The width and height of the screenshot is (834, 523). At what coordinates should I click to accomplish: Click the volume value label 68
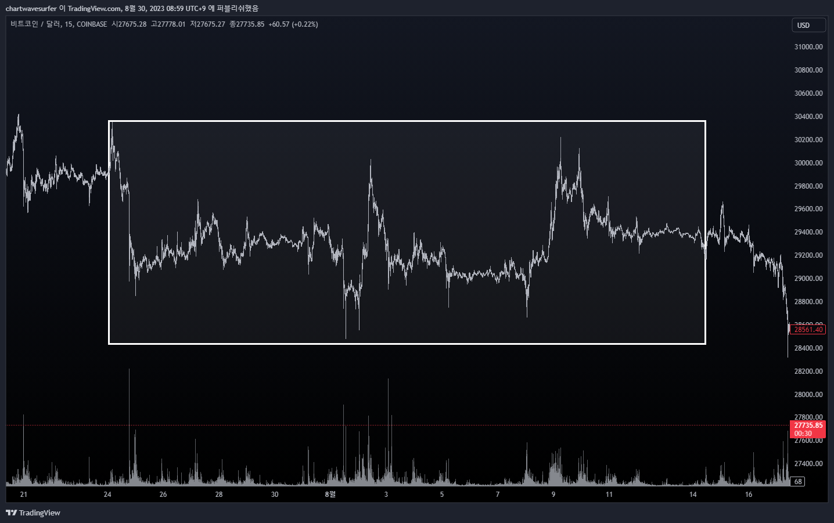tap(798, 482)
